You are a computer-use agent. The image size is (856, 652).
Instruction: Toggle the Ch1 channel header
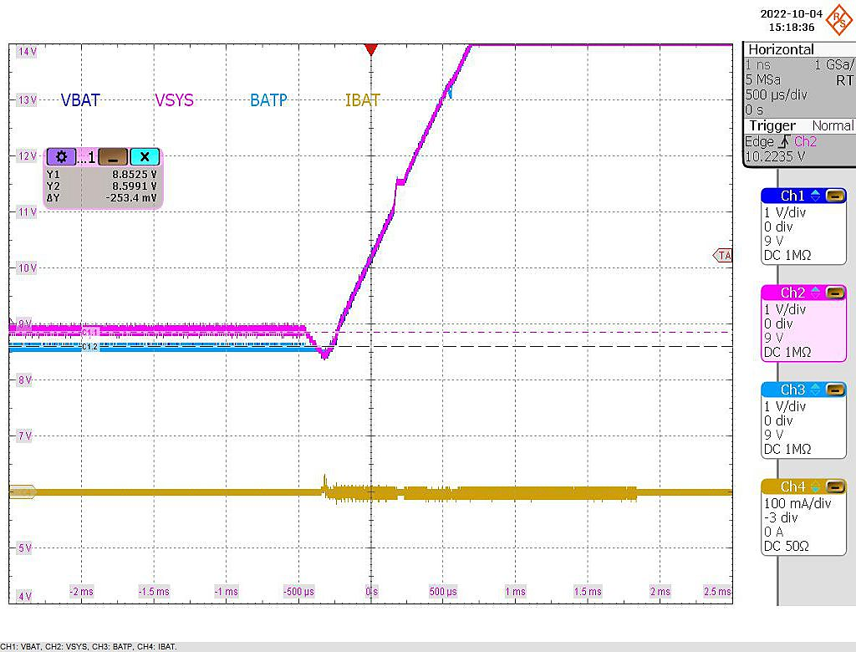pos(791,195)
